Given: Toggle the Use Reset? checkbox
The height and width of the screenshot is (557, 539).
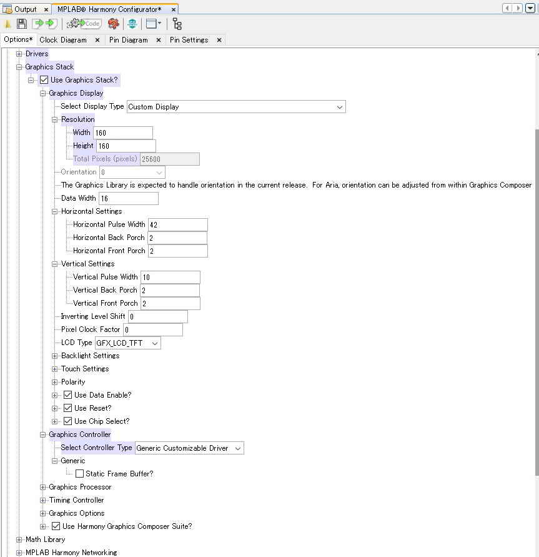Looking at the screenshot, I should point(68,408).
